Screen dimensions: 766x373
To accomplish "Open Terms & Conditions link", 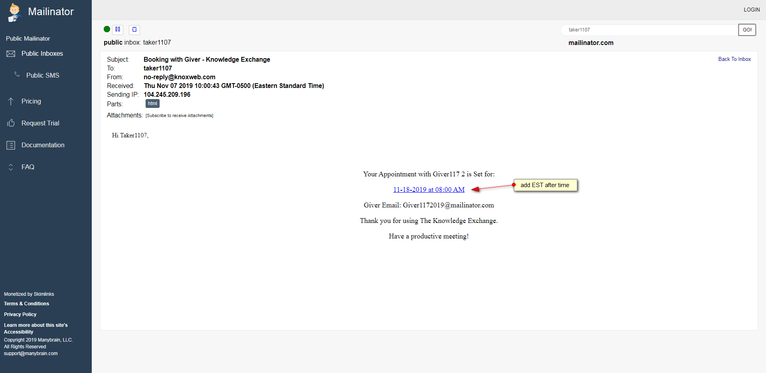I will click(x=26, y=304).
